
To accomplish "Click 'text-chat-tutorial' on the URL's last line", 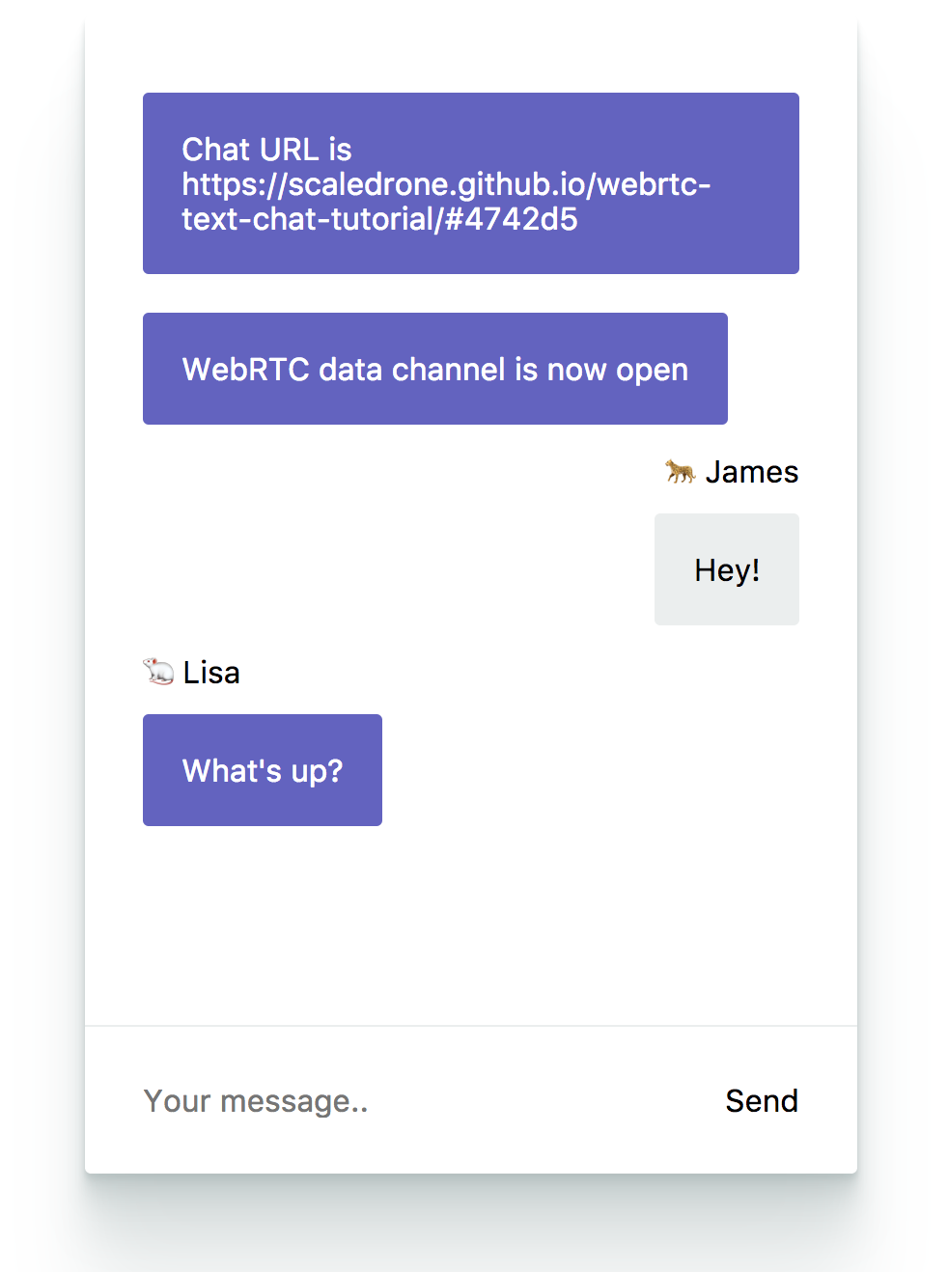I will (x=308, y=219).
